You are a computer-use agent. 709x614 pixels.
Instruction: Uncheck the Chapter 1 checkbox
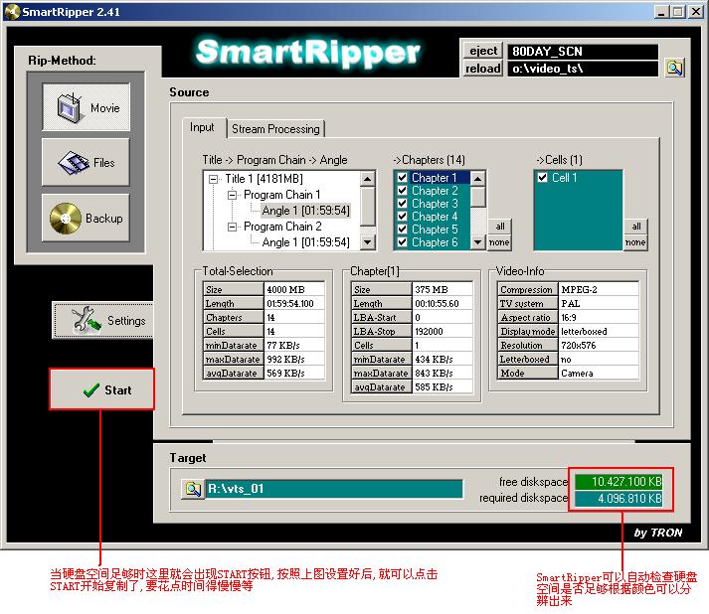pyautogui.click(x=402, y=178)
